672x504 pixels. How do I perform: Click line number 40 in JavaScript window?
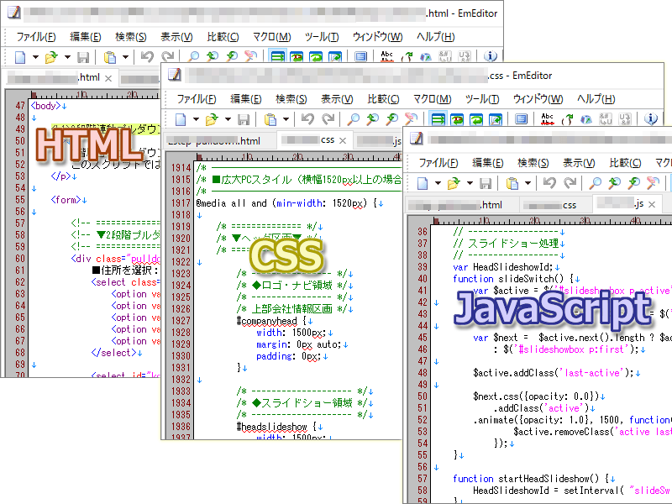[423, 279]
